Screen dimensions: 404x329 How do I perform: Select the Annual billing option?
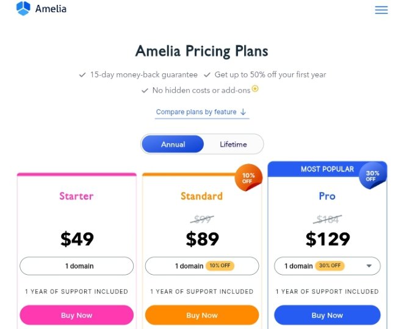(x=173, y=144)
